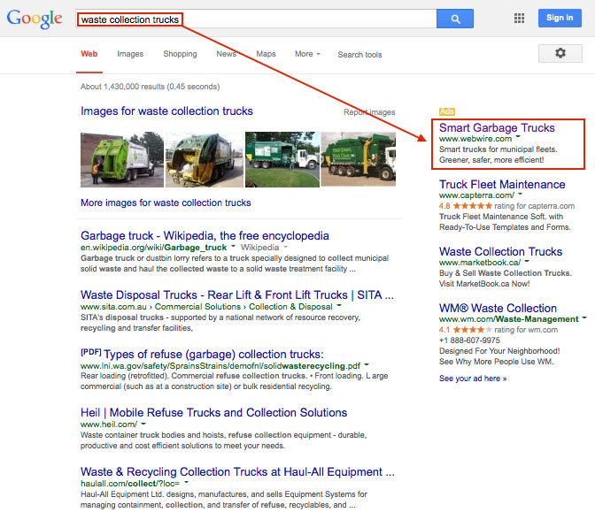Click the en.wikipedia.org/wiki/Garbage_truck URL
The height and width of the screenshot is (520, 595).
(153, 248)
